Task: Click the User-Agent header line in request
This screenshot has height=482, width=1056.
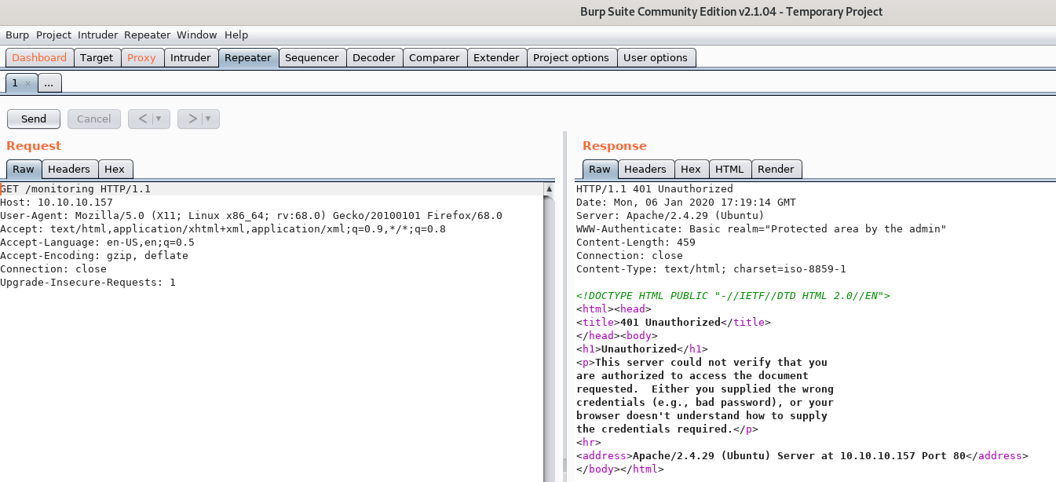Action: click(251, 216)
